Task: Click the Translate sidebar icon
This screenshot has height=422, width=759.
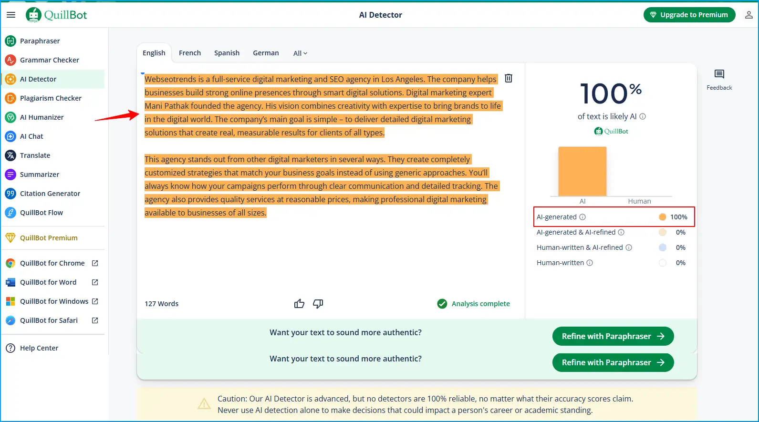Action: point(10,155)
